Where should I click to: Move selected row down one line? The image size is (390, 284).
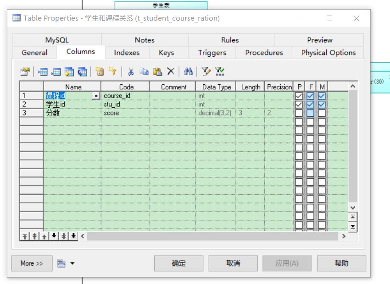pos(54,236)
